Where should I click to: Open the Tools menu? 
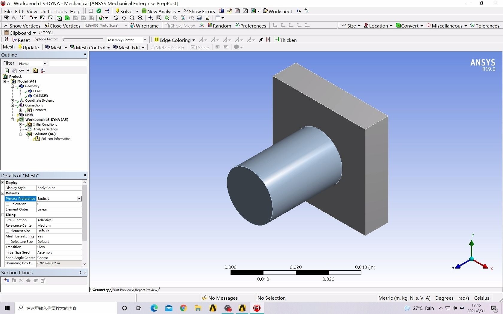point(60,11)
